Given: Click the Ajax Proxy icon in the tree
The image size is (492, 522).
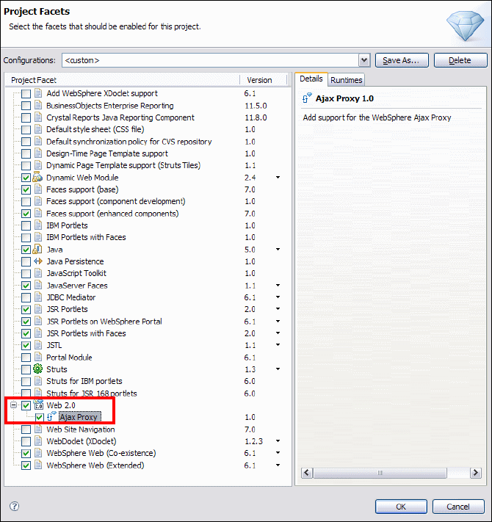Looking at the screenshot, I should coord(51,416).
